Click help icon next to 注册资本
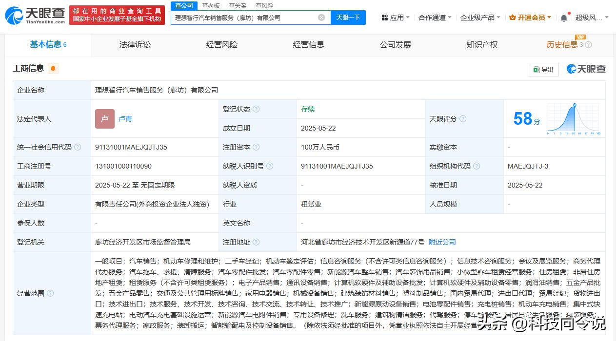This screenshot has width=616, height=341. (x=256, y=147)
